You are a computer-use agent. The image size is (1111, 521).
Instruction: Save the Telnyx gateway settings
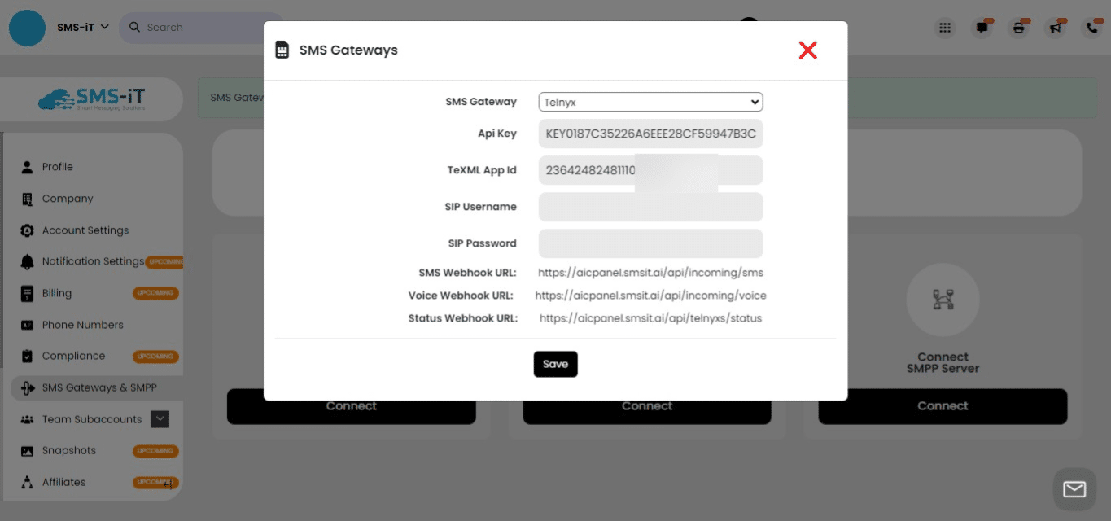(x=555, y=364)
